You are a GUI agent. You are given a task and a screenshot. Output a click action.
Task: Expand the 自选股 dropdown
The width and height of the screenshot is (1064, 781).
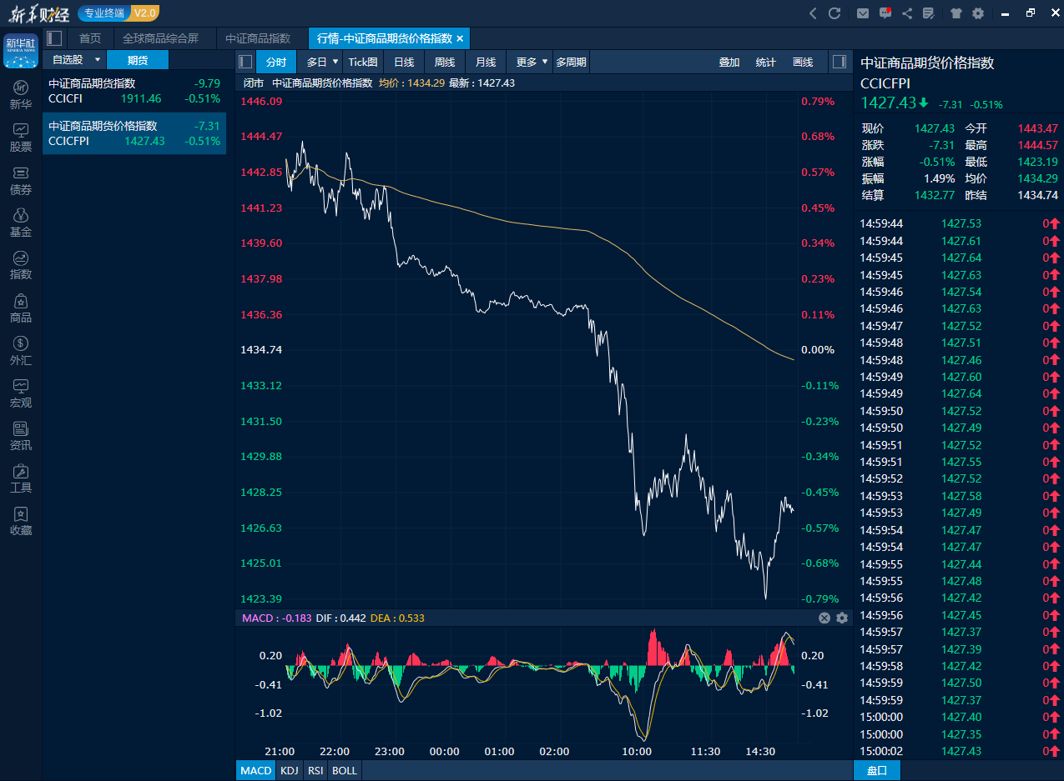click(97, 60)
